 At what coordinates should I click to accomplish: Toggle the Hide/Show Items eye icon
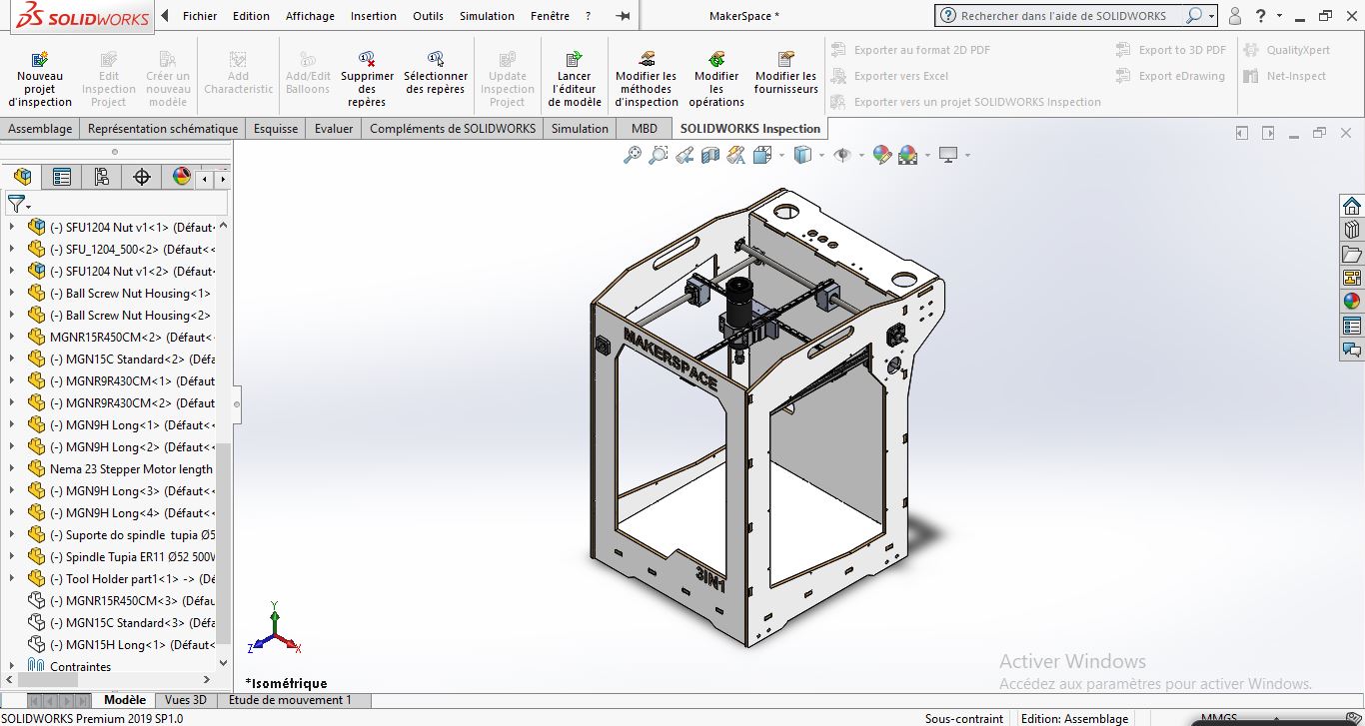[842, 155]
